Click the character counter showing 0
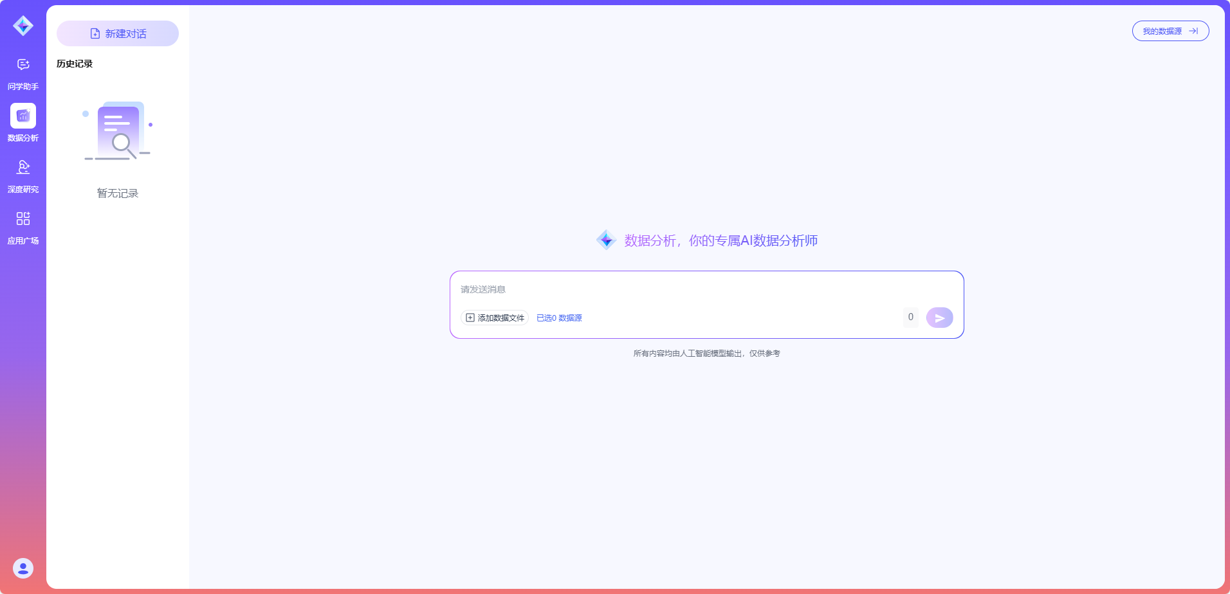 (910, 317)
